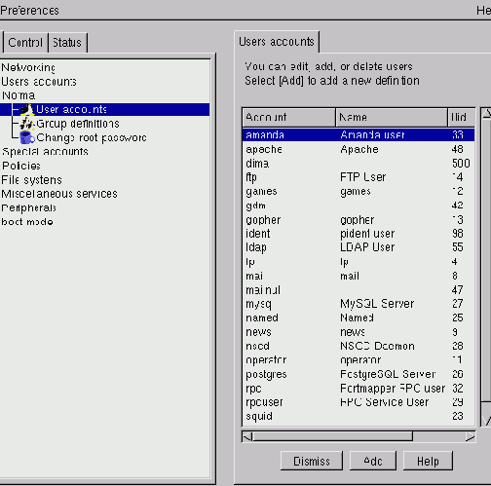491x486 pixels.
Task: Select the games account row
Action: (x=359, y=191)
